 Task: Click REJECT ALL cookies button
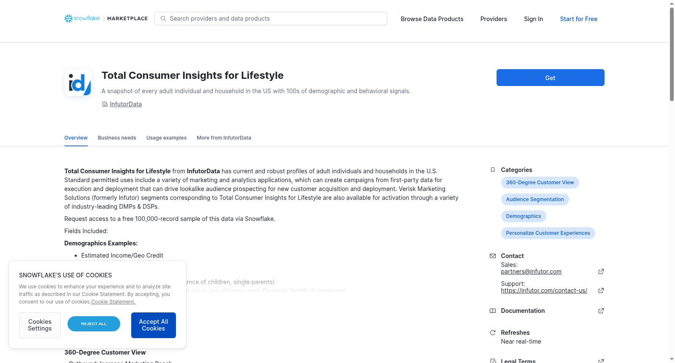point(94,324)
